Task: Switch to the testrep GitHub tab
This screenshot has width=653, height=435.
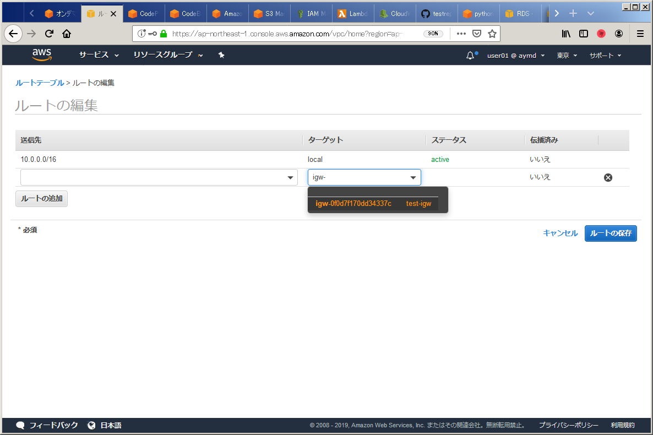Action: (437, 14)
